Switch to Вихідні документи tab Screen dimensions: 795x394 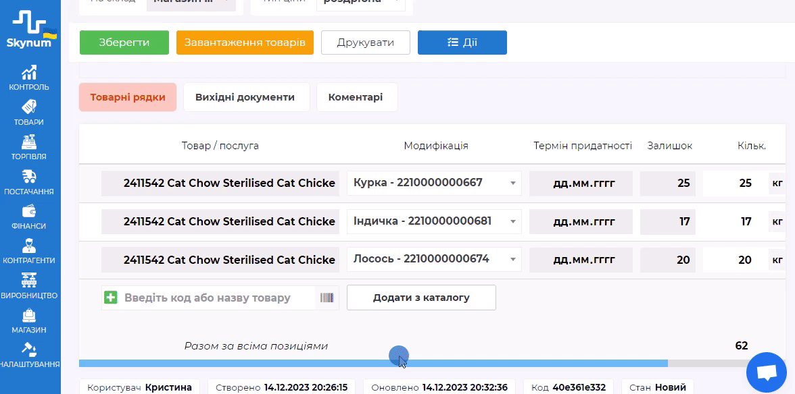click(x=245, y=97)
